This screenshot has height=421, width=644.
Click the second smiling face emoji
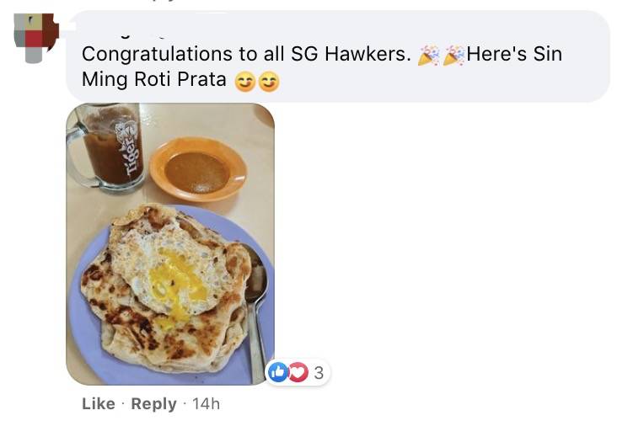[x=269, y=81]
